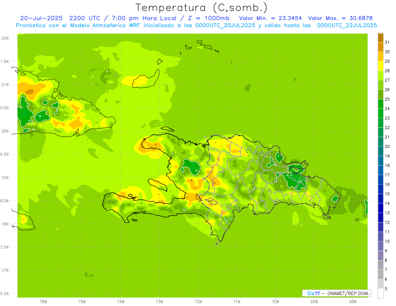Image resolution: width=396 pixels, height=306 pixels.
Task: Click the 'Z = 1000mb' level text
Action: pos(209,18)
